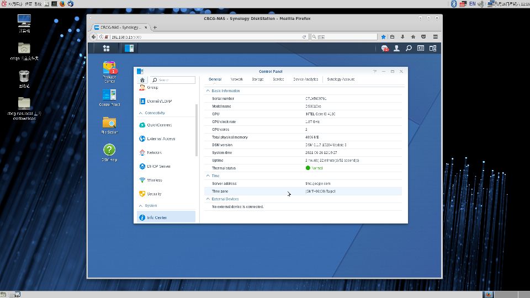Click the Control Panel sidebar scrollbar
The height and width of the screenshot is (298, 530).
(x=197, y=130)
